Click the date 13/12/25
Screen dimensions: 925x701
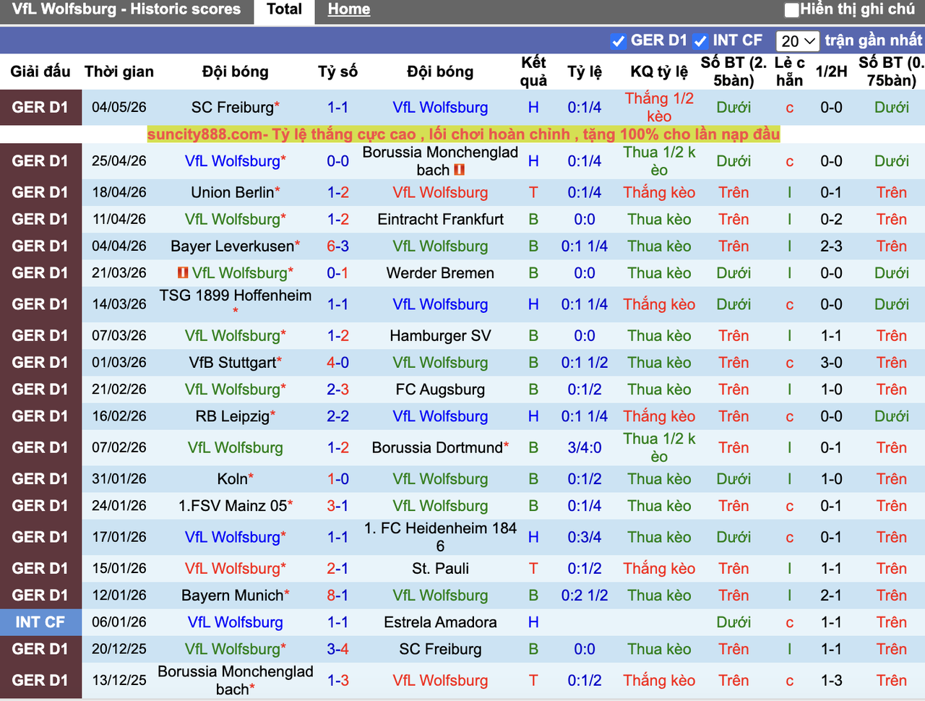(x=119, y=680)
